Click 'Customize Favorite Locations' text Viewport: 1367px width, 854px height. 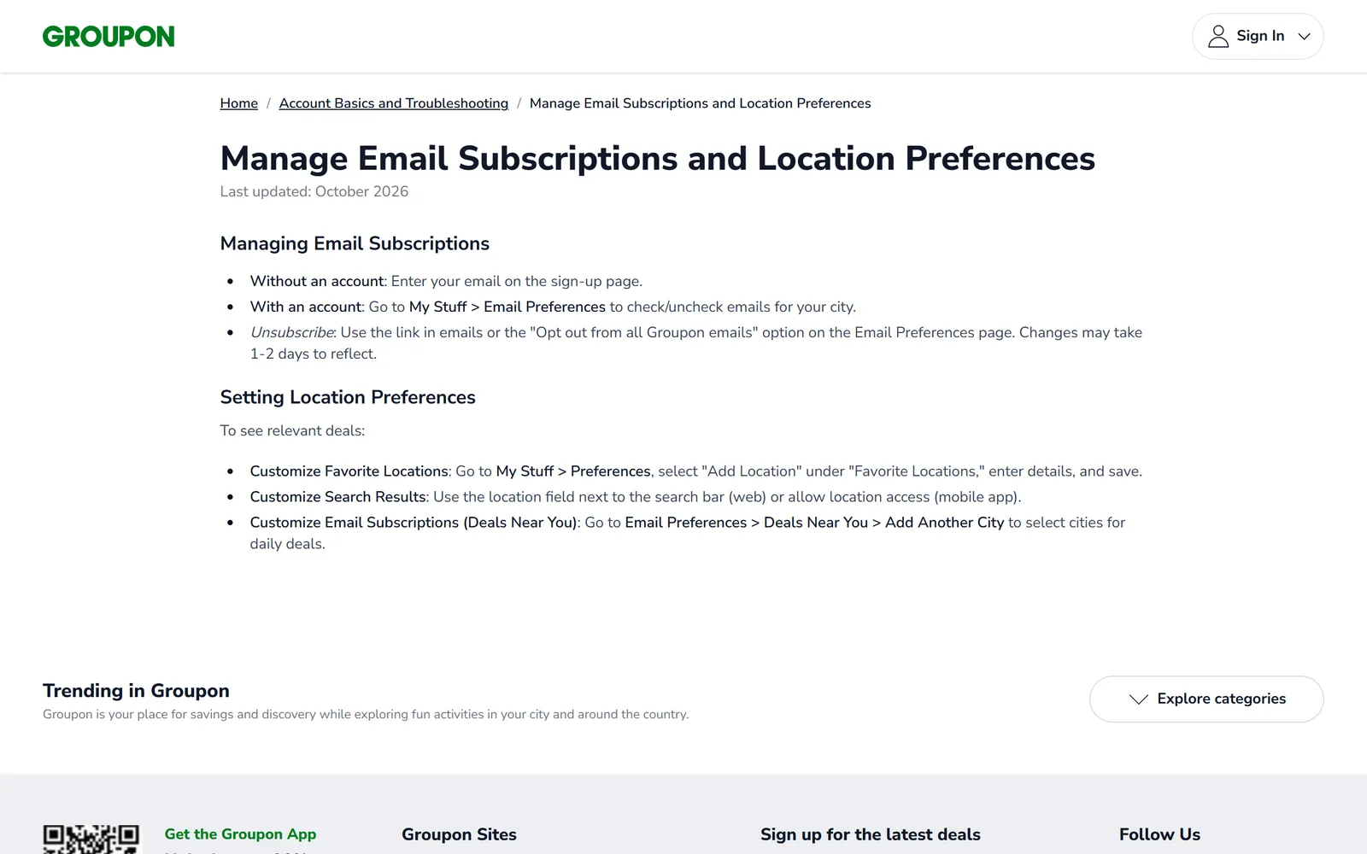(349, 471)
